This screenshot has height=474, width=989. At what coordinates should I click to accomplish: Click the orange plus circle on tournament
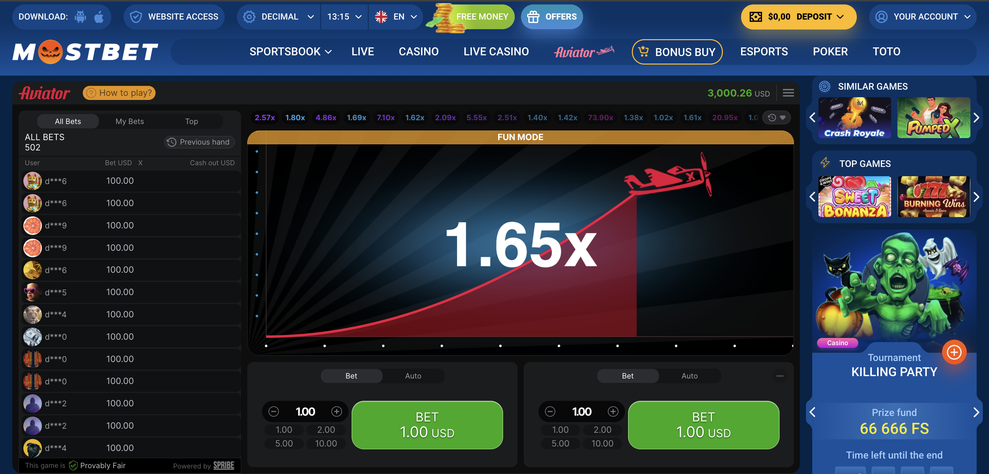coord(954,352)
